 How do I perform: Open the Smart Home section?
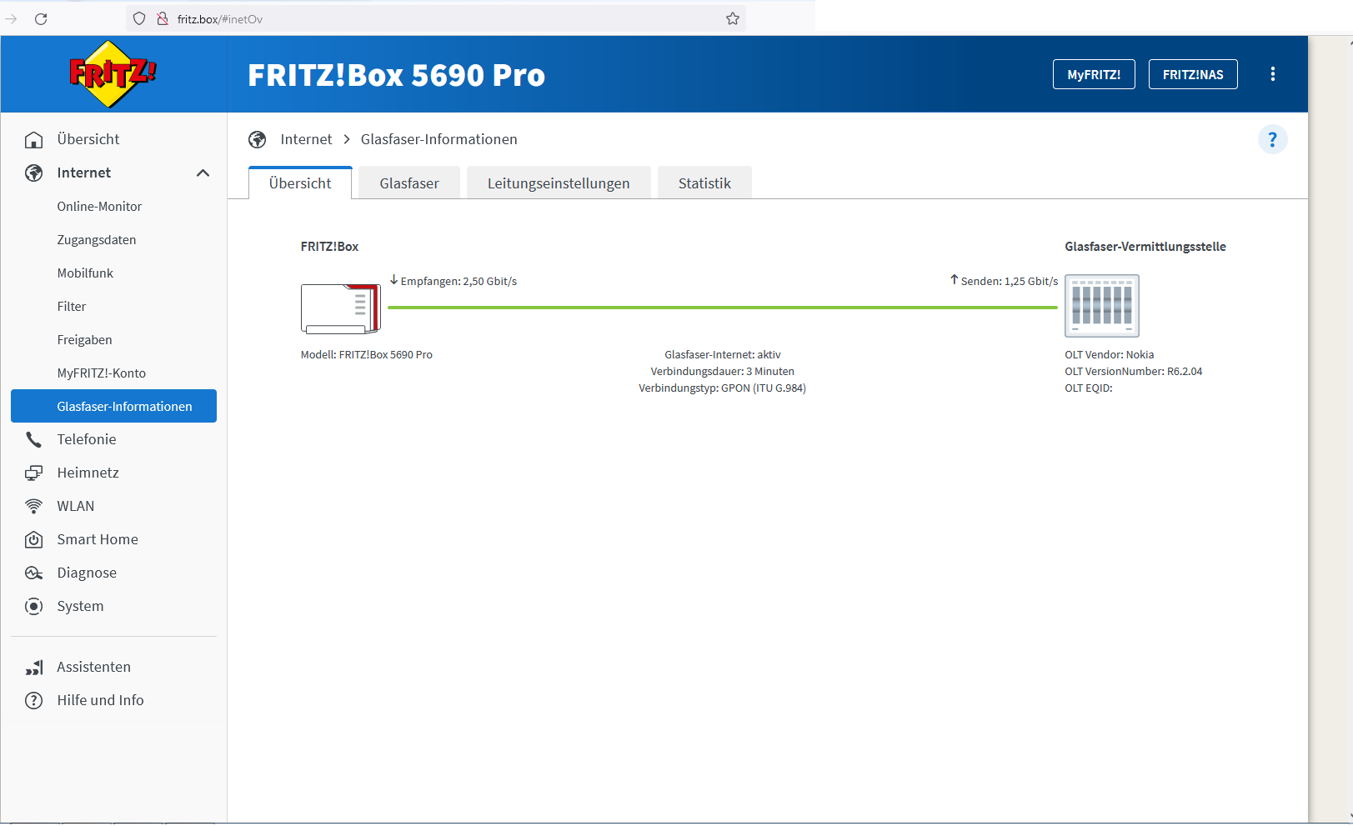[98, 539]
